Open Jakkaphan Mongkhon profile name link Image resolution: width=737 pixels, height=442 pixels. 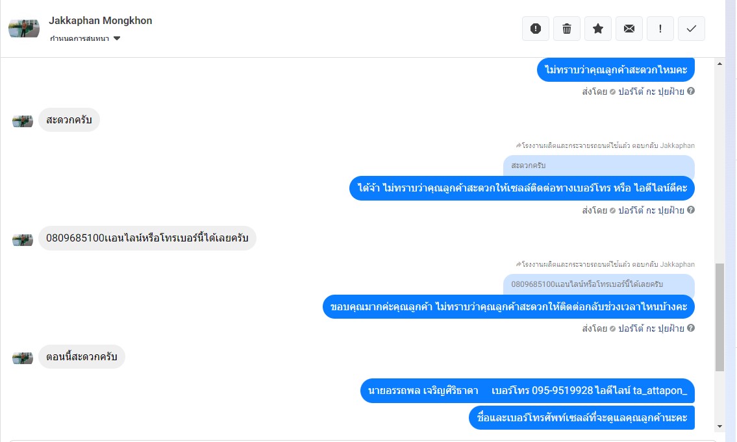click(101, 21)
